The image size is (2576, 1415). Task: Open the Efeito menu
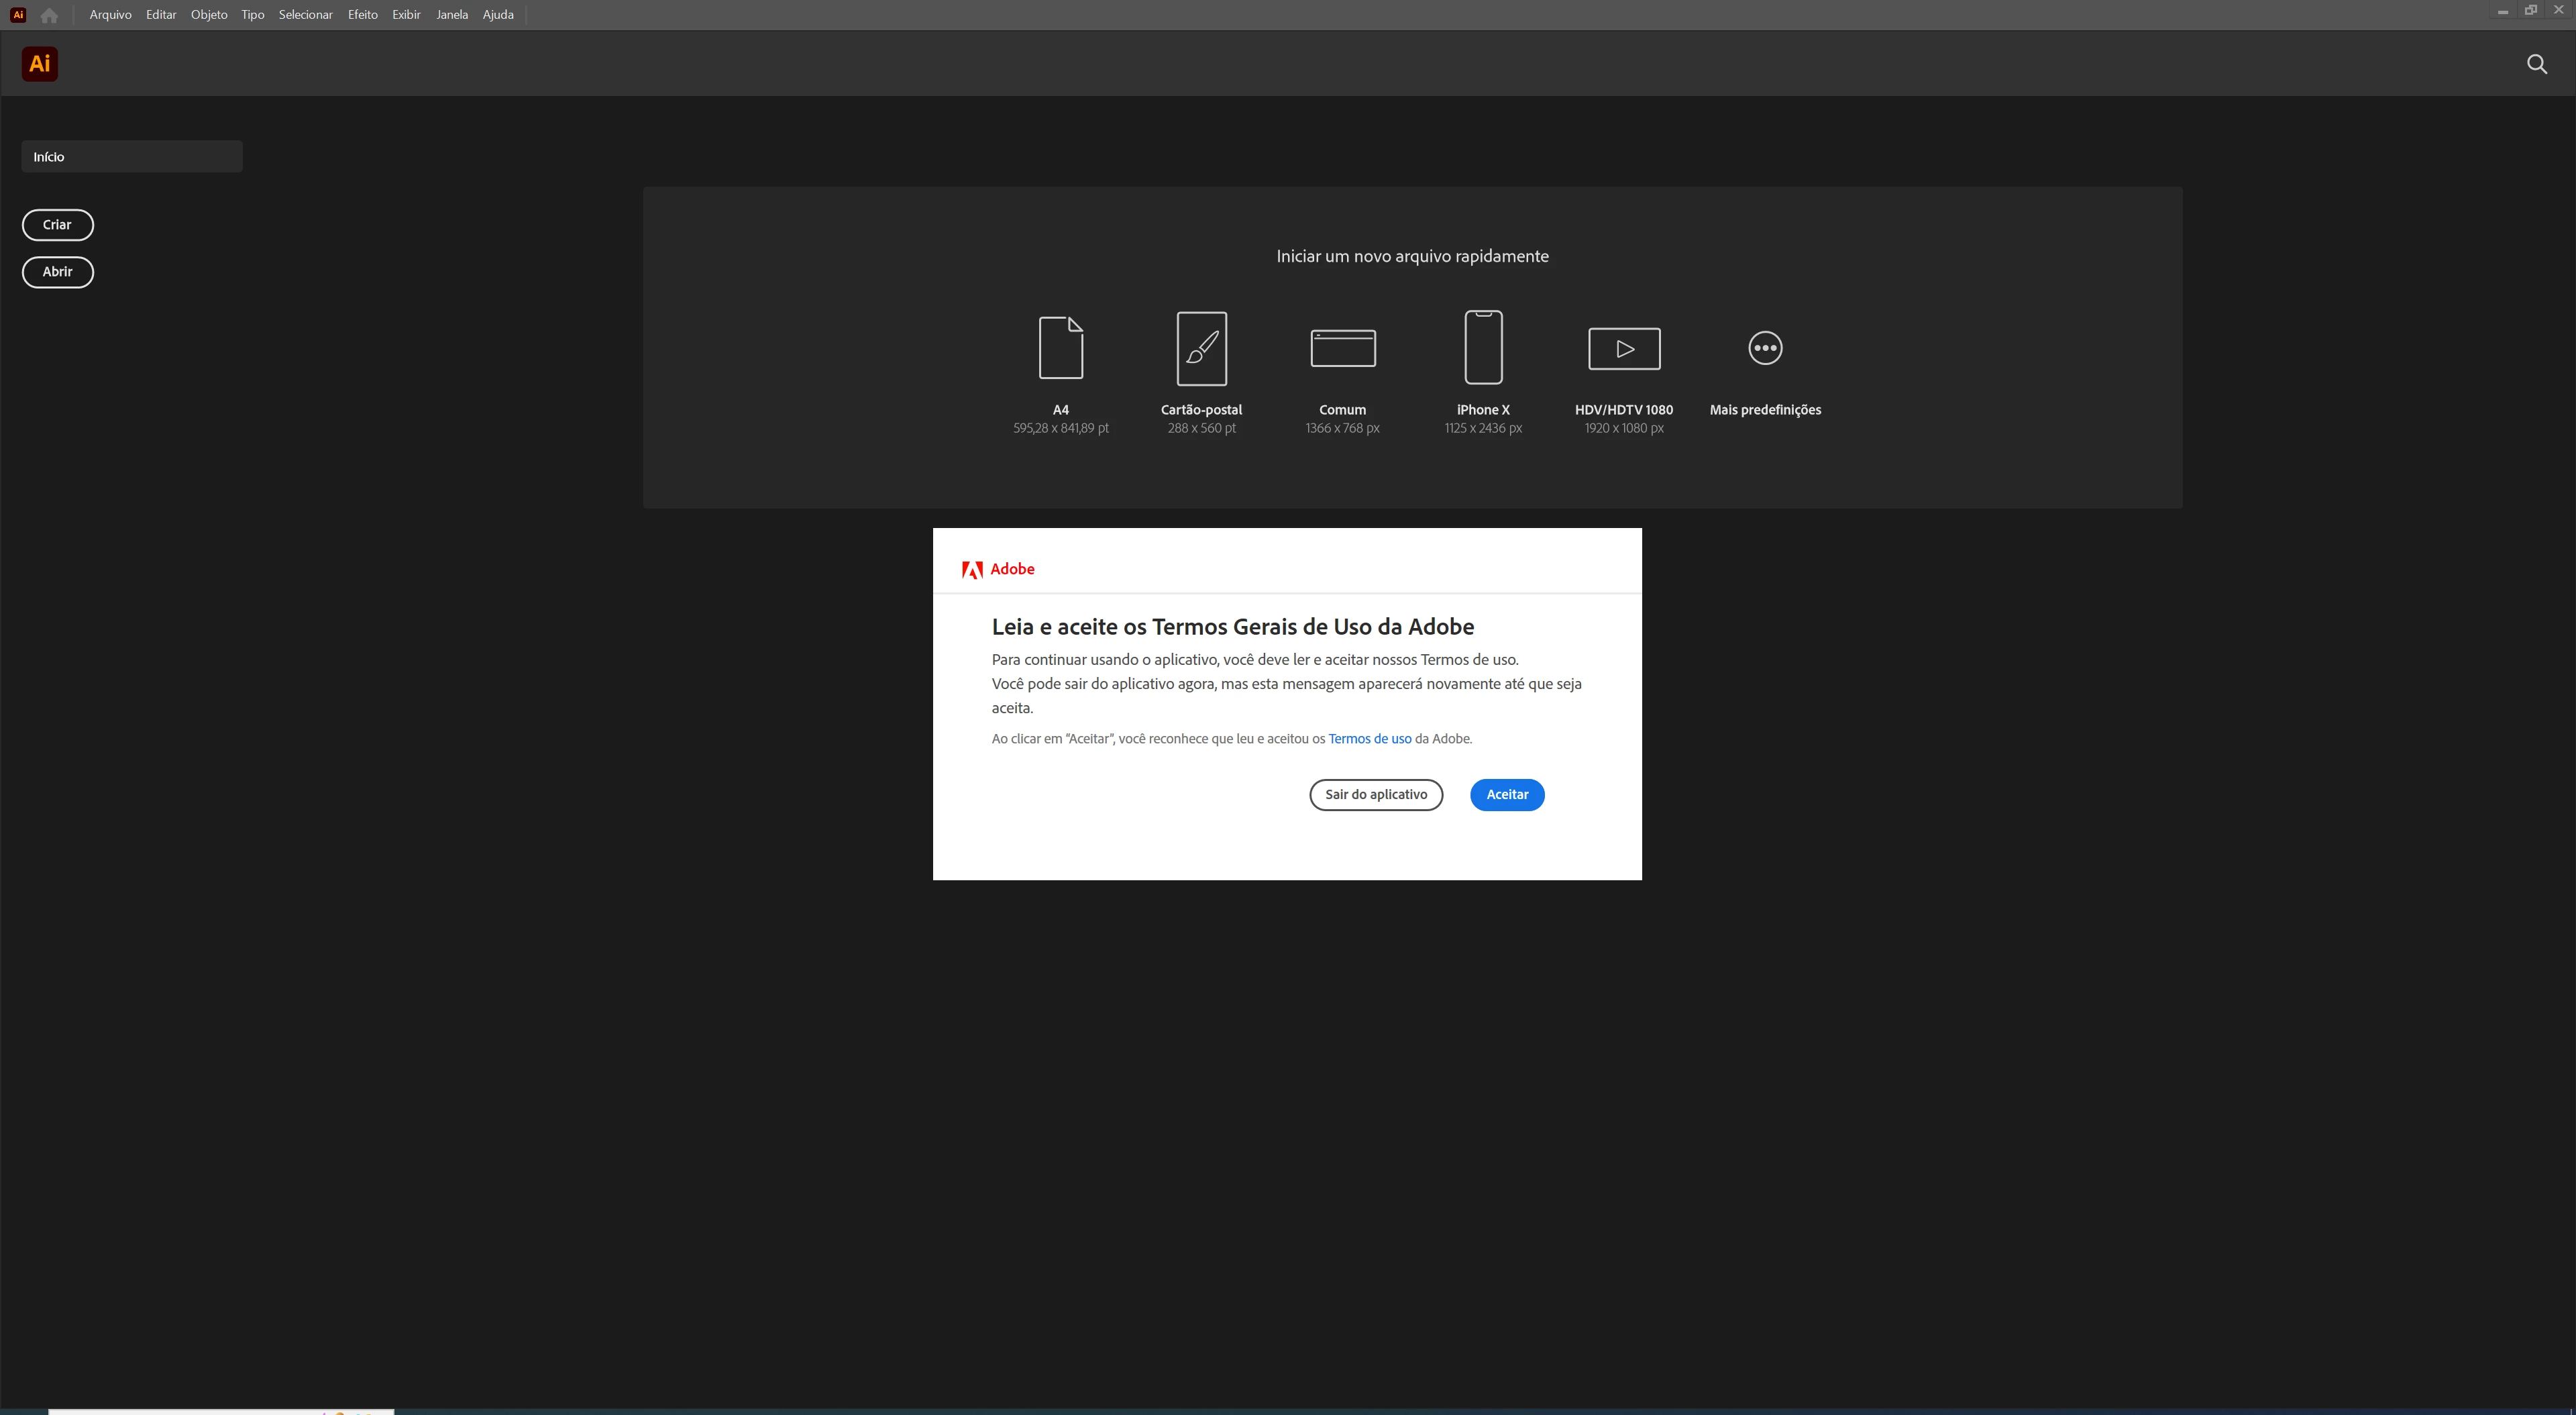point(362,15)
